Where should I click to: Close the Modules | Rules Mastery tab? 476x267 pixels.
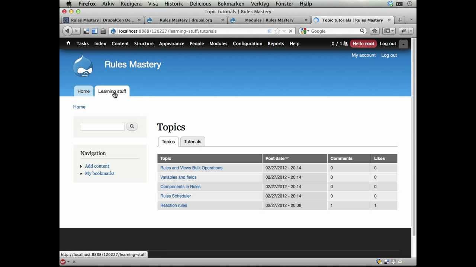tap(306, 20)
